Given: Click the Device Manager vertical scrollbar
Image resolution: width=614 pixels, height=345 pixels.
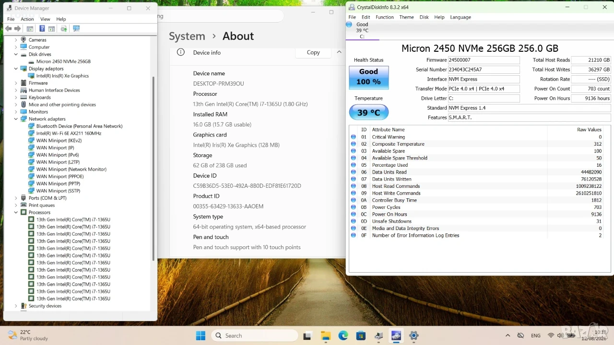Looking at the screenshot, I should pyautogui.click(x=153, y=168).
